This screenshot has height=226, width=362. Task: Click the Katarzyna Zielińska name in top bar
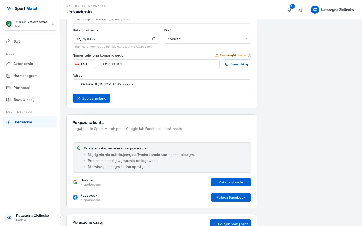tap(337, 10)
